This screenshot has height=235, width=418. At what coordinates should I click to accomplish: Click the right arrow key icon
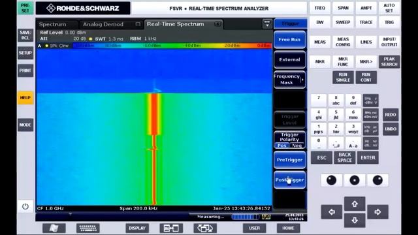coord(378,211)
